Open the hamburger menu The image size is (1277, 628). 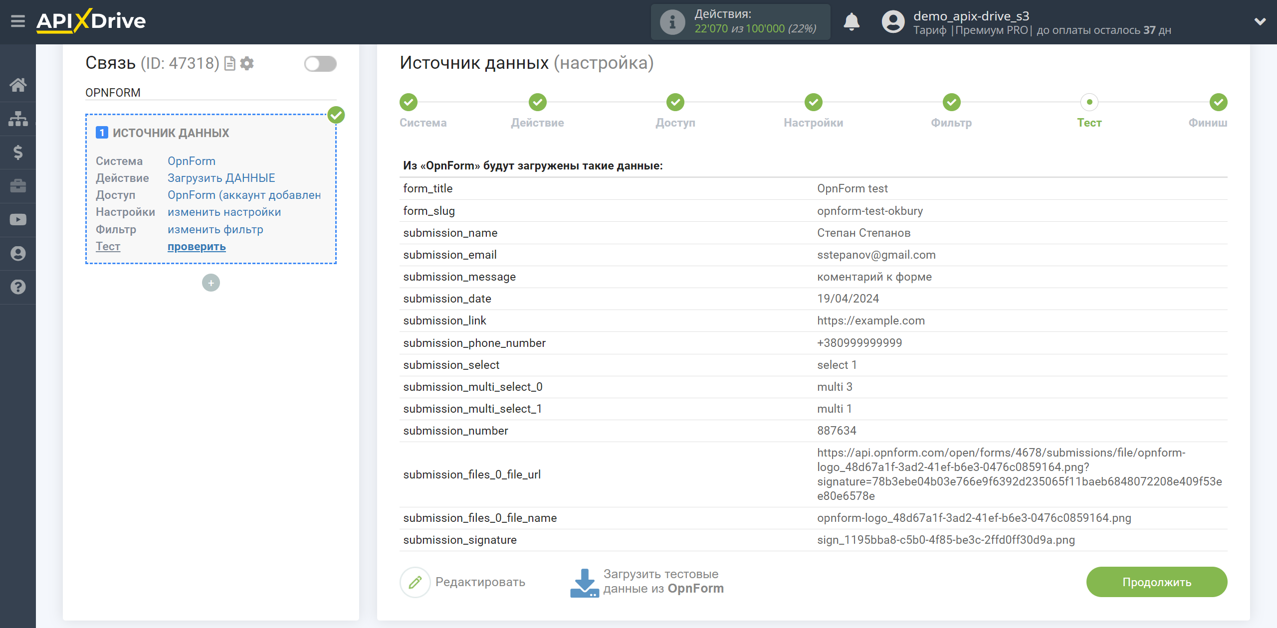(x=18, y=21)
